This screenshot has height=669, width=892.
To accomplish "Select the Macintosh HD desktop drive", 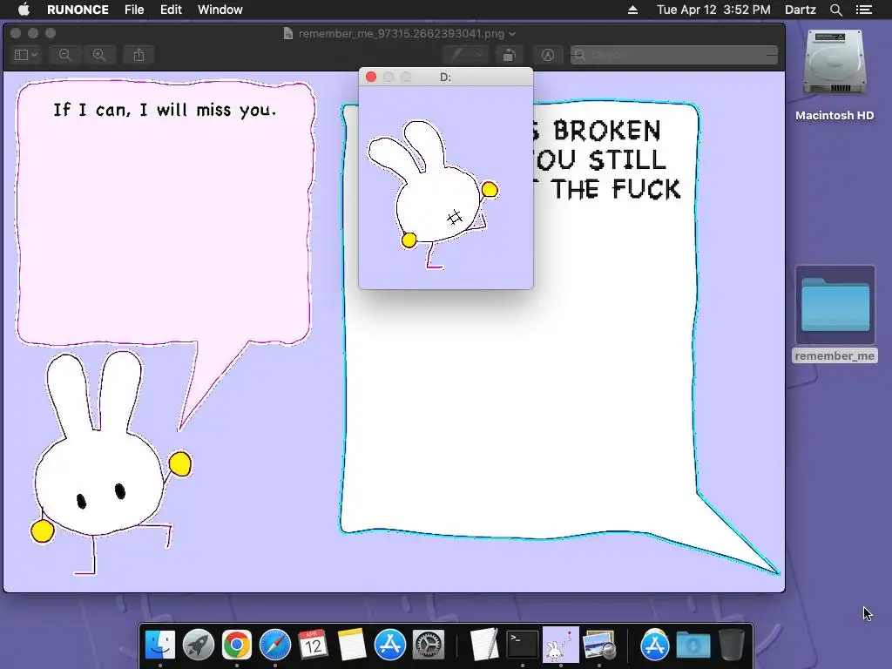I will (835, 76).
